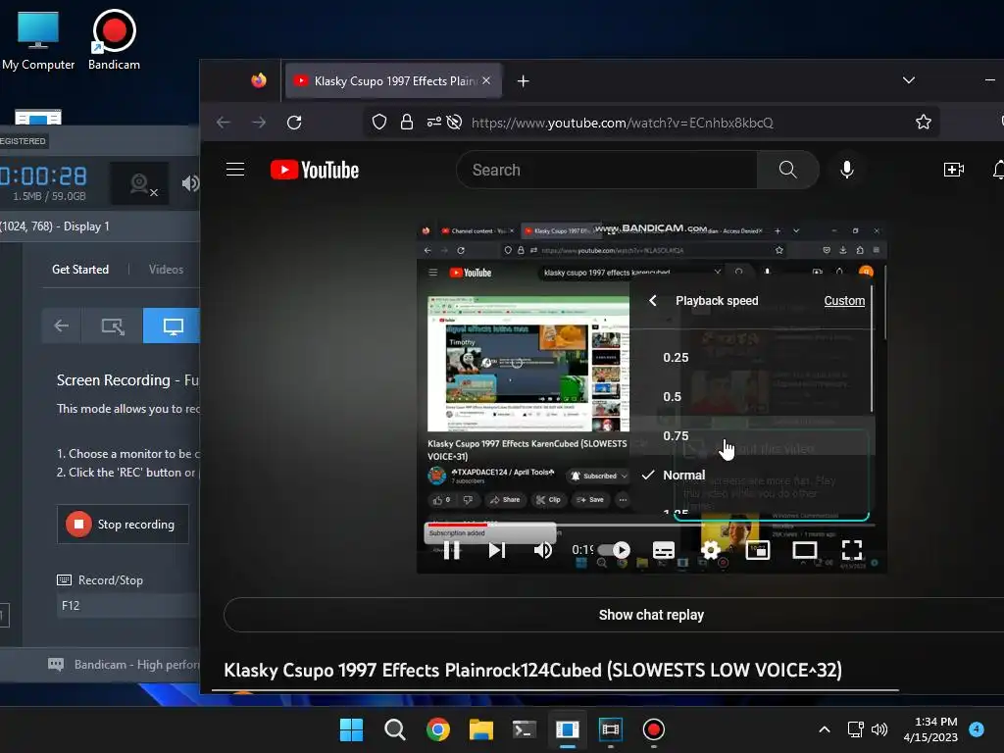Switch to Get Started tab in Bandicam
The height and width of the screenshot is (753, 1004).
click(80, 270)
